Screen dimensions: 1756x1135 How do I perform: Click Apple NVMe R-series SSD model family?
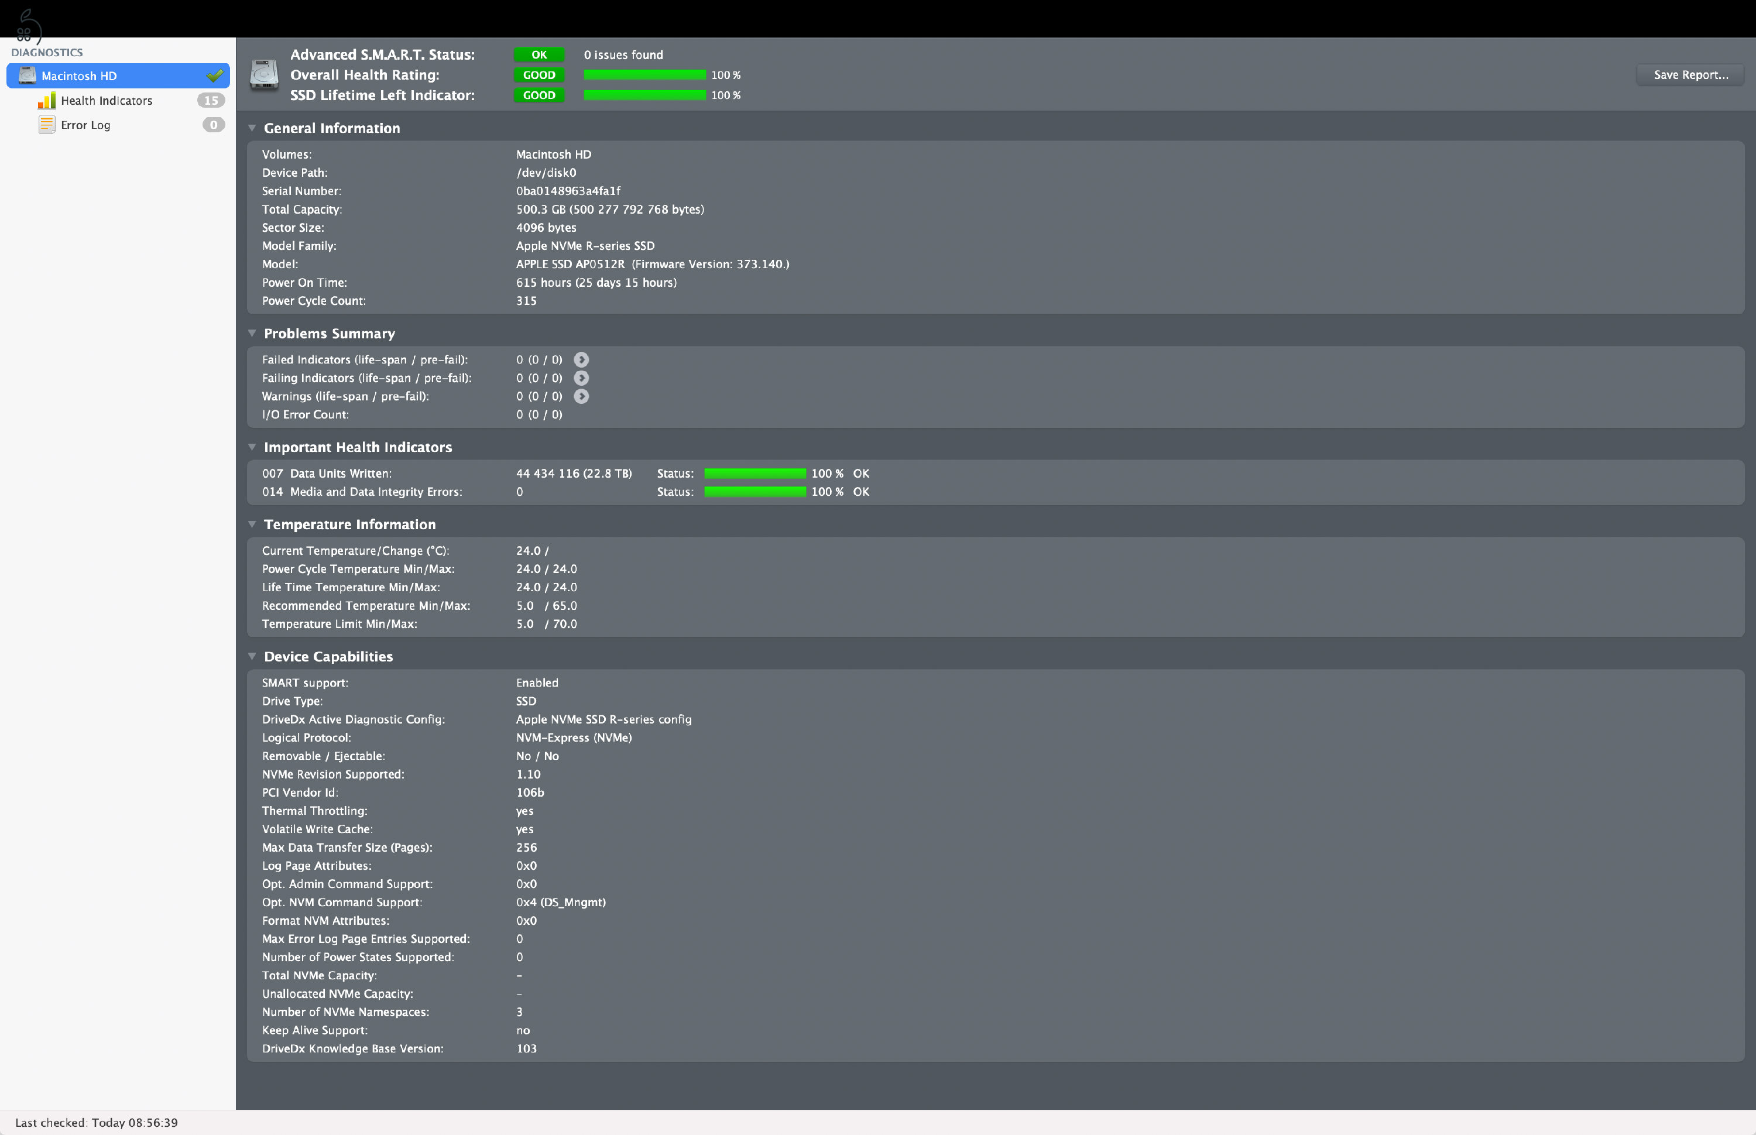tap(585, 245)
